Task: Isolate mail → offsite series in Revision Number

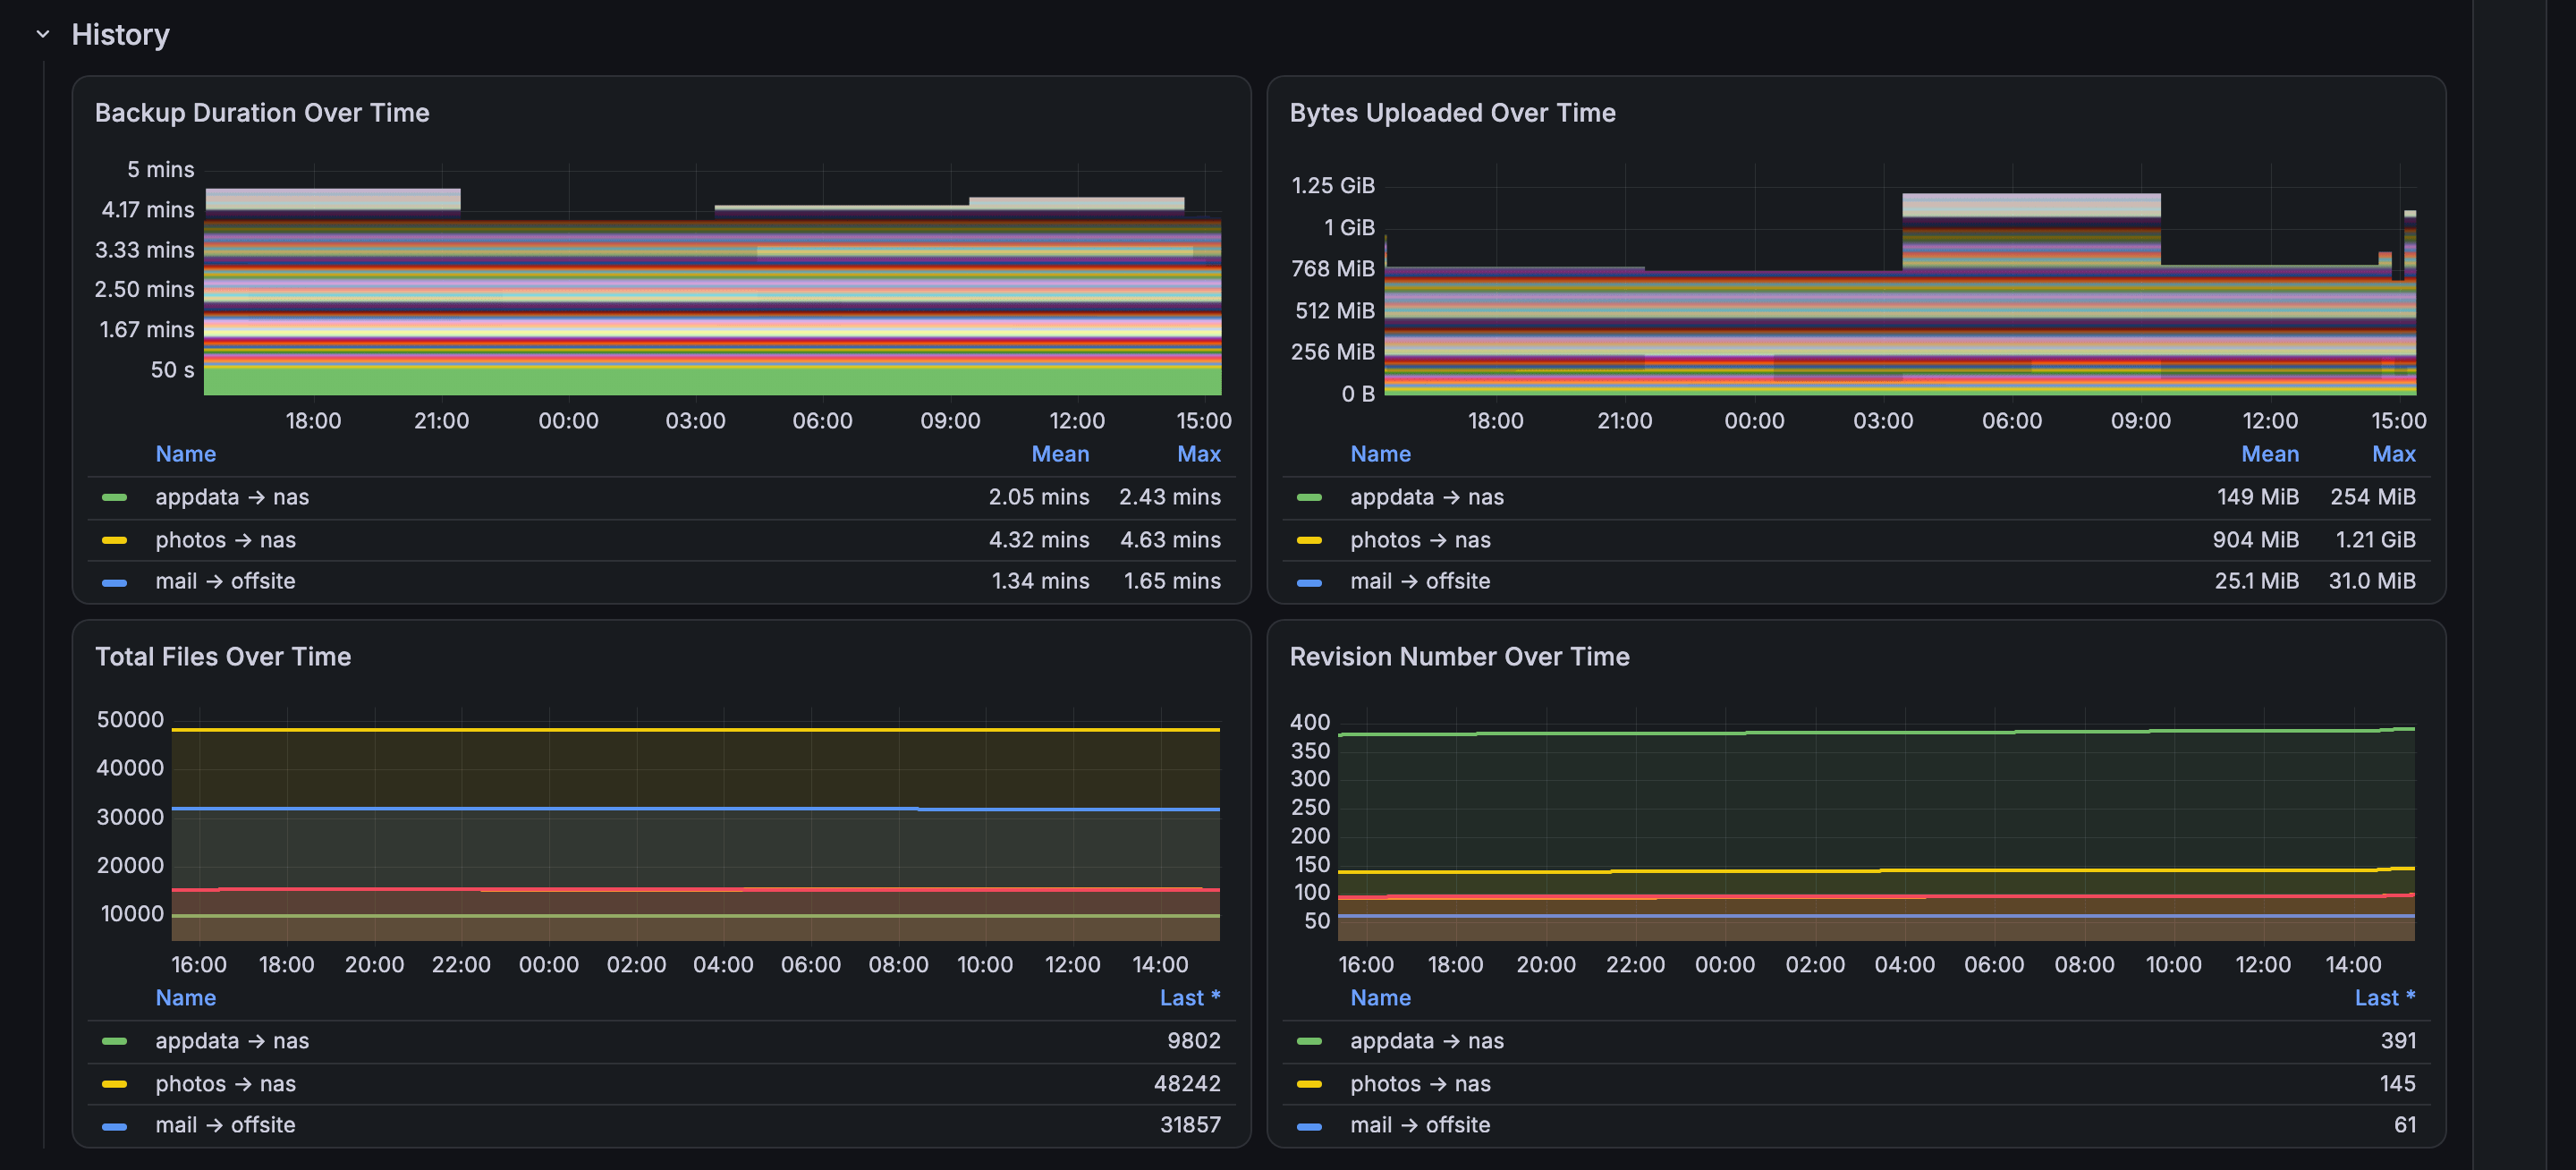Action: 1420,1125
